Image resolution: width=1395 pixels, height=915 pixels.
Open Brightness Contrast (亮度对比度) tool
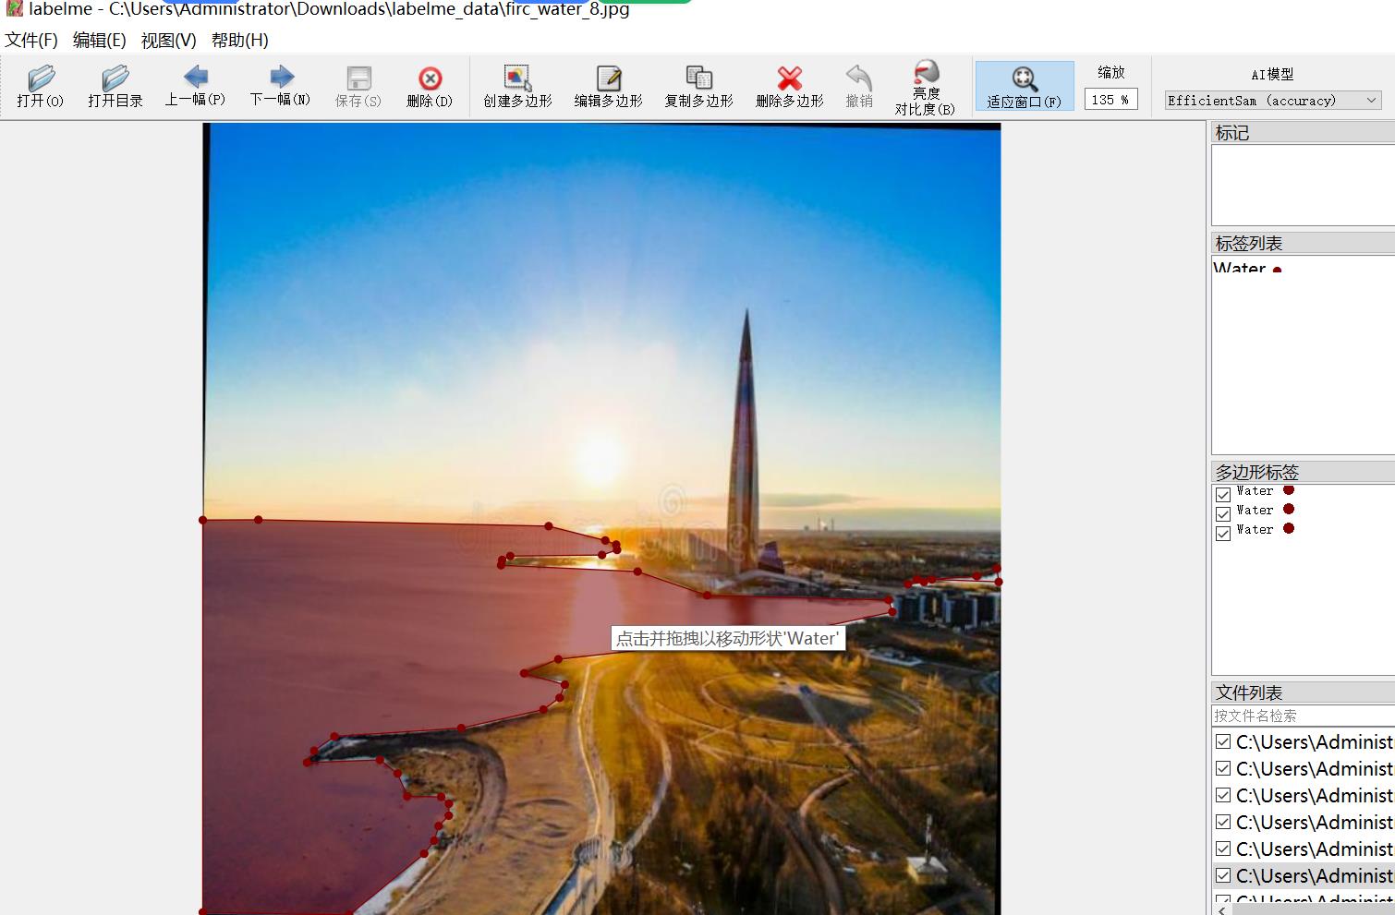click(925, 88)
